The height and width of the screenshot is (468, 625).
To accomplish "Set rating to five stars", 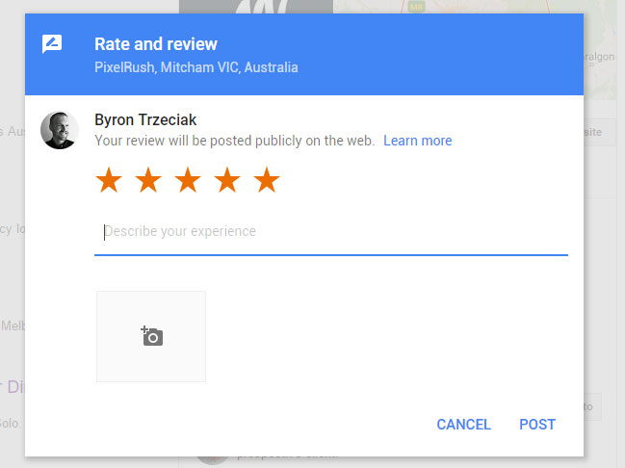I will click(267, 180).
